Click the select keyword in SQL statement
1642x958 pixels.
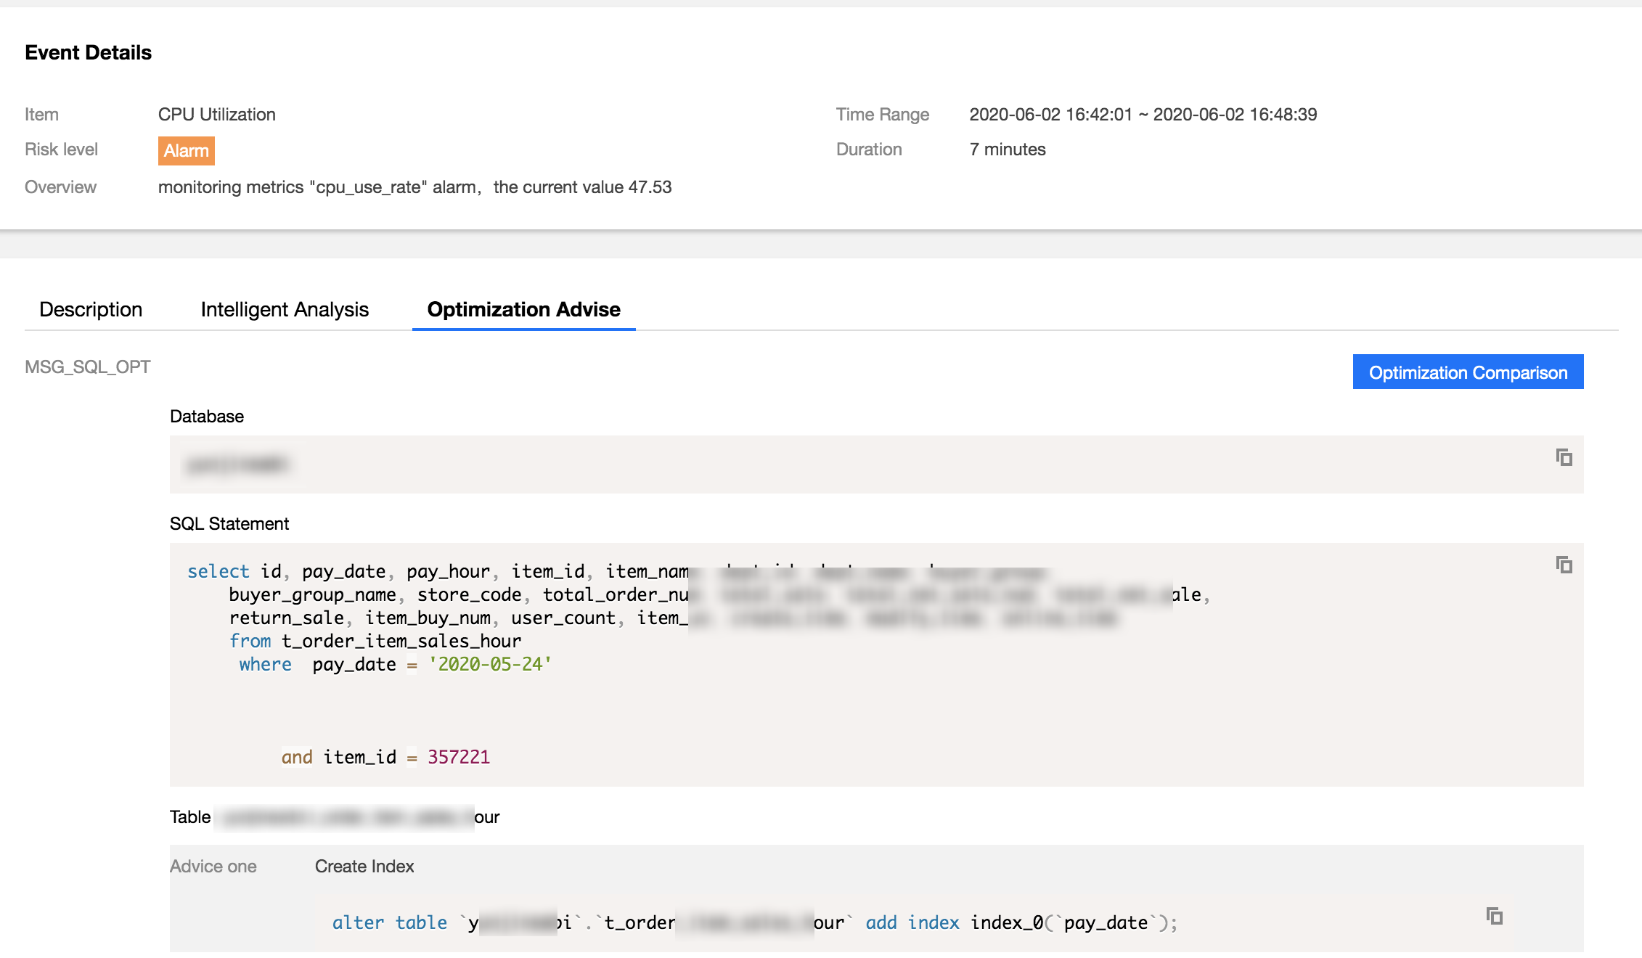click(x=218, y=572)
